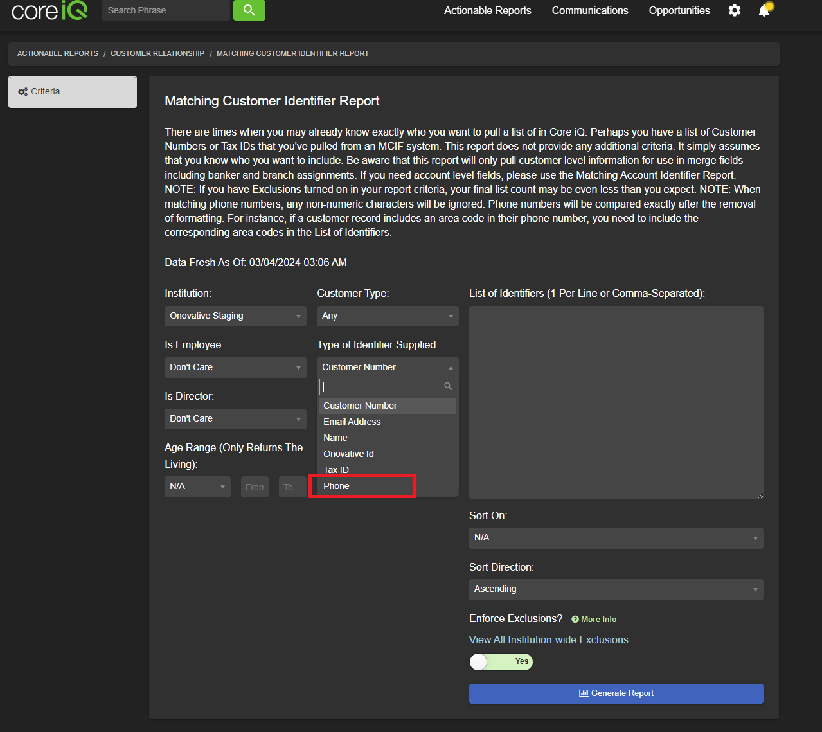Viewport: 822px width, 732px height.
Task: Select Tax ID from identifier list
Action: (x=388, y=470)
